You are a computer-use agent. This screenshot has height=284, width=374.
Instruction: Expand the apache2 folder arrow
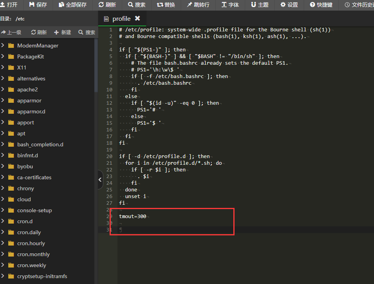(x=3, y=89)
